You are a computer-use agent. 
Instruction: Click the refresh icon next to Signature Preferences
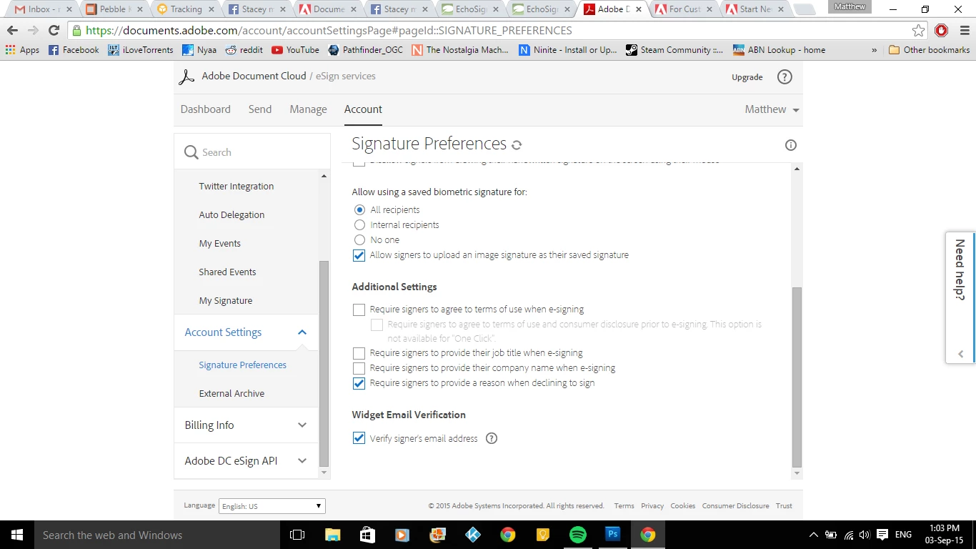[x=517, y=145]
